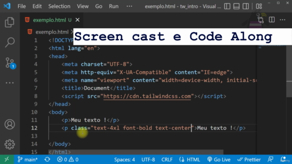Open Problems via errors and warnings count

[x=68, y=159]
